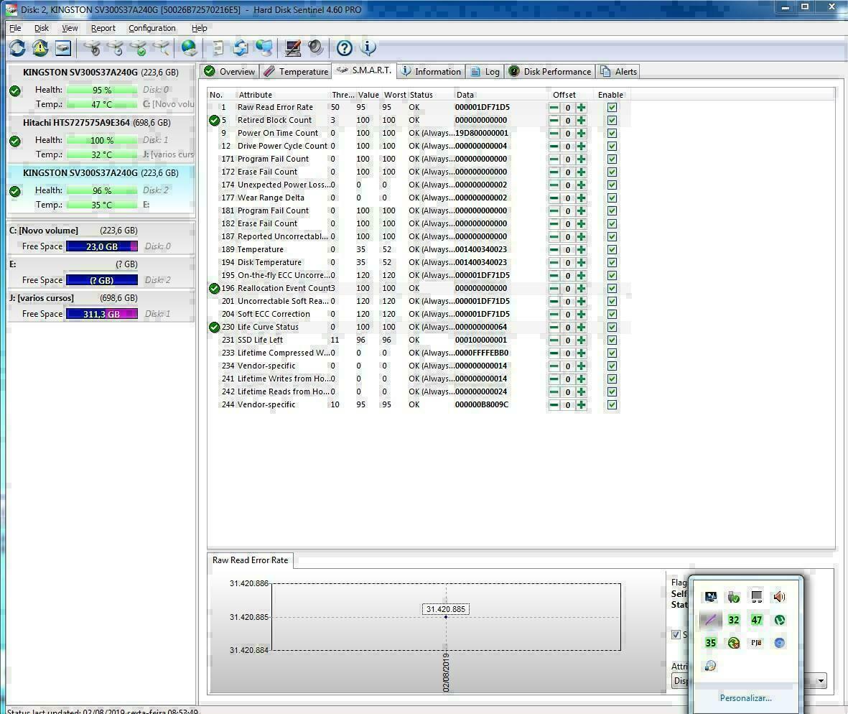Increase offset for Disk Temperature attribute 194
This screenshot has height=714, width=848.
pos(582,262)
